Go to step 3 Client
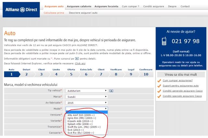 (41, 74)
